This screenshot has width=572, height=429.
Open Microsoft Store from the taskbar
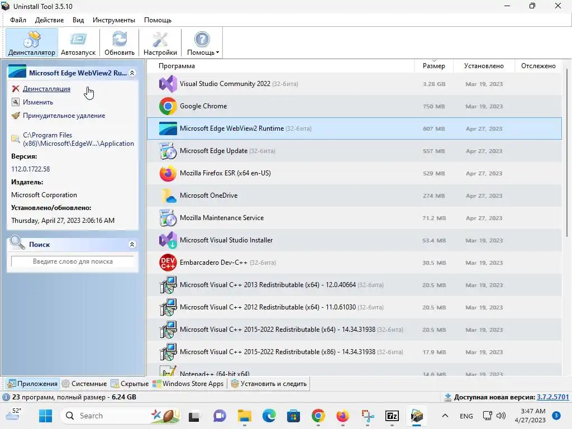(293, 416)
